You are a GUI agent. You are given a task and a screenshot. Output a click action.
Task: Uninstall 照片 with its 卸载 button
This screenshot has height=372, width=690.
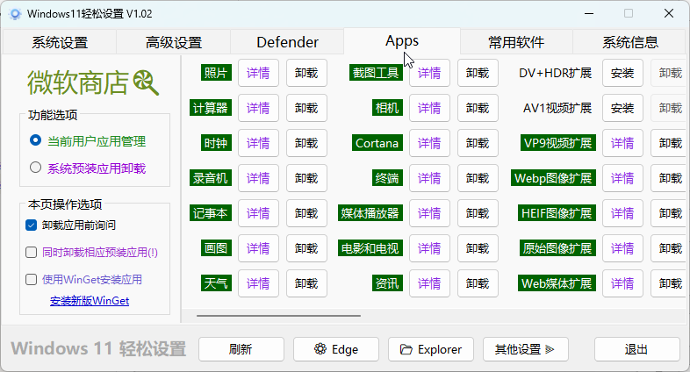(306, 73)
